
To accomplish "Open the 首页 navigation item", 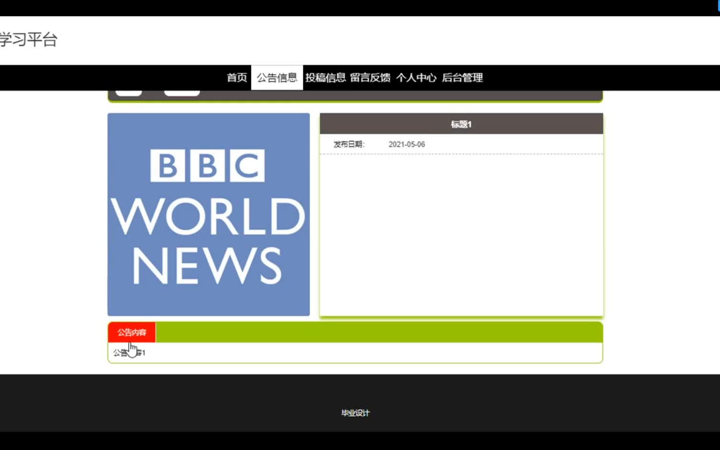I will [x=237, y=78].
